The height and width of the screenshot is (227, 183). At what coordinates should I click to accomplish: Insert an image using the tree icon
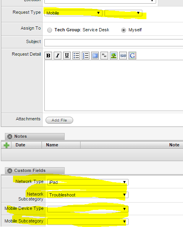click(x=113, y=56)
